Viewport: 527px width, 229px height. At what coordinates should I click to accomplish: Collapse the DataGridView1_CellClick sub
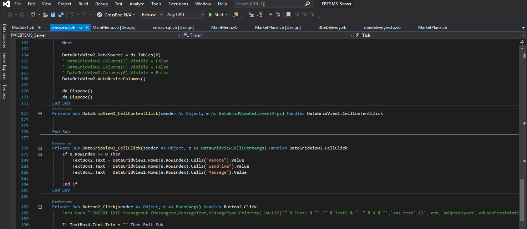point(40,148)
